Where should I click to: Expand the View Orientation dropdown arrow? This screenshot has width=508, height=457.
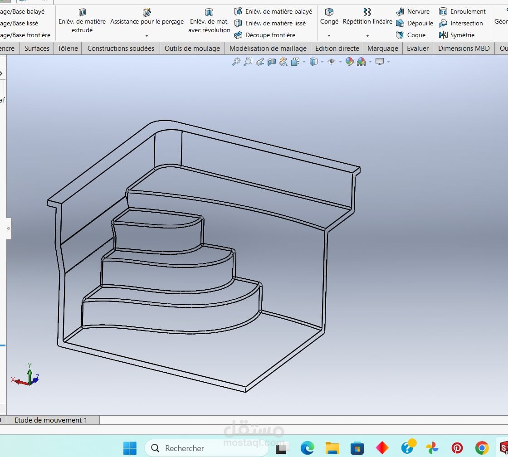[304, 62]
